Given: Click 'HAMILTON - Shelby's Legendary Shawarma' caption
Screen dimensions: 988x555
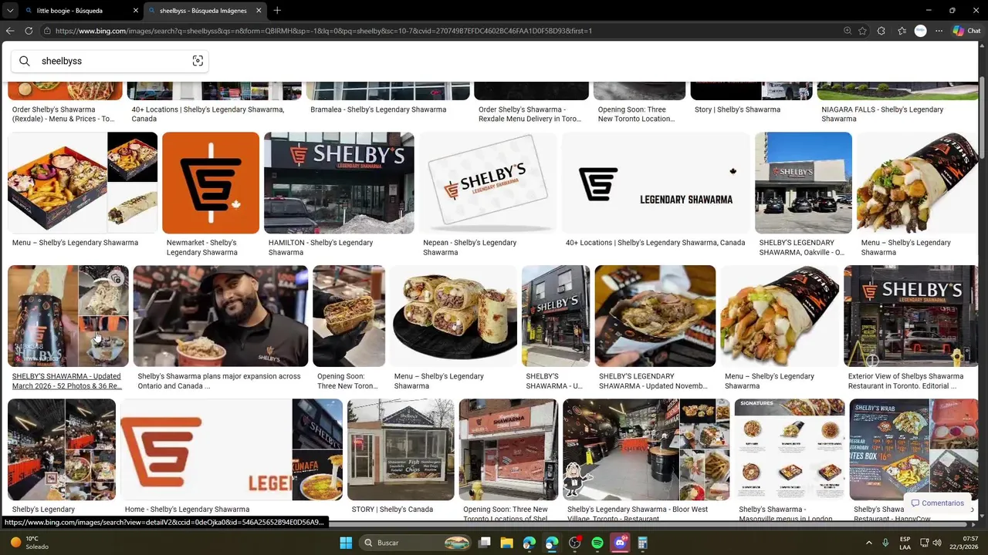Looking at the screenshot, I should (x=321, y=247).
